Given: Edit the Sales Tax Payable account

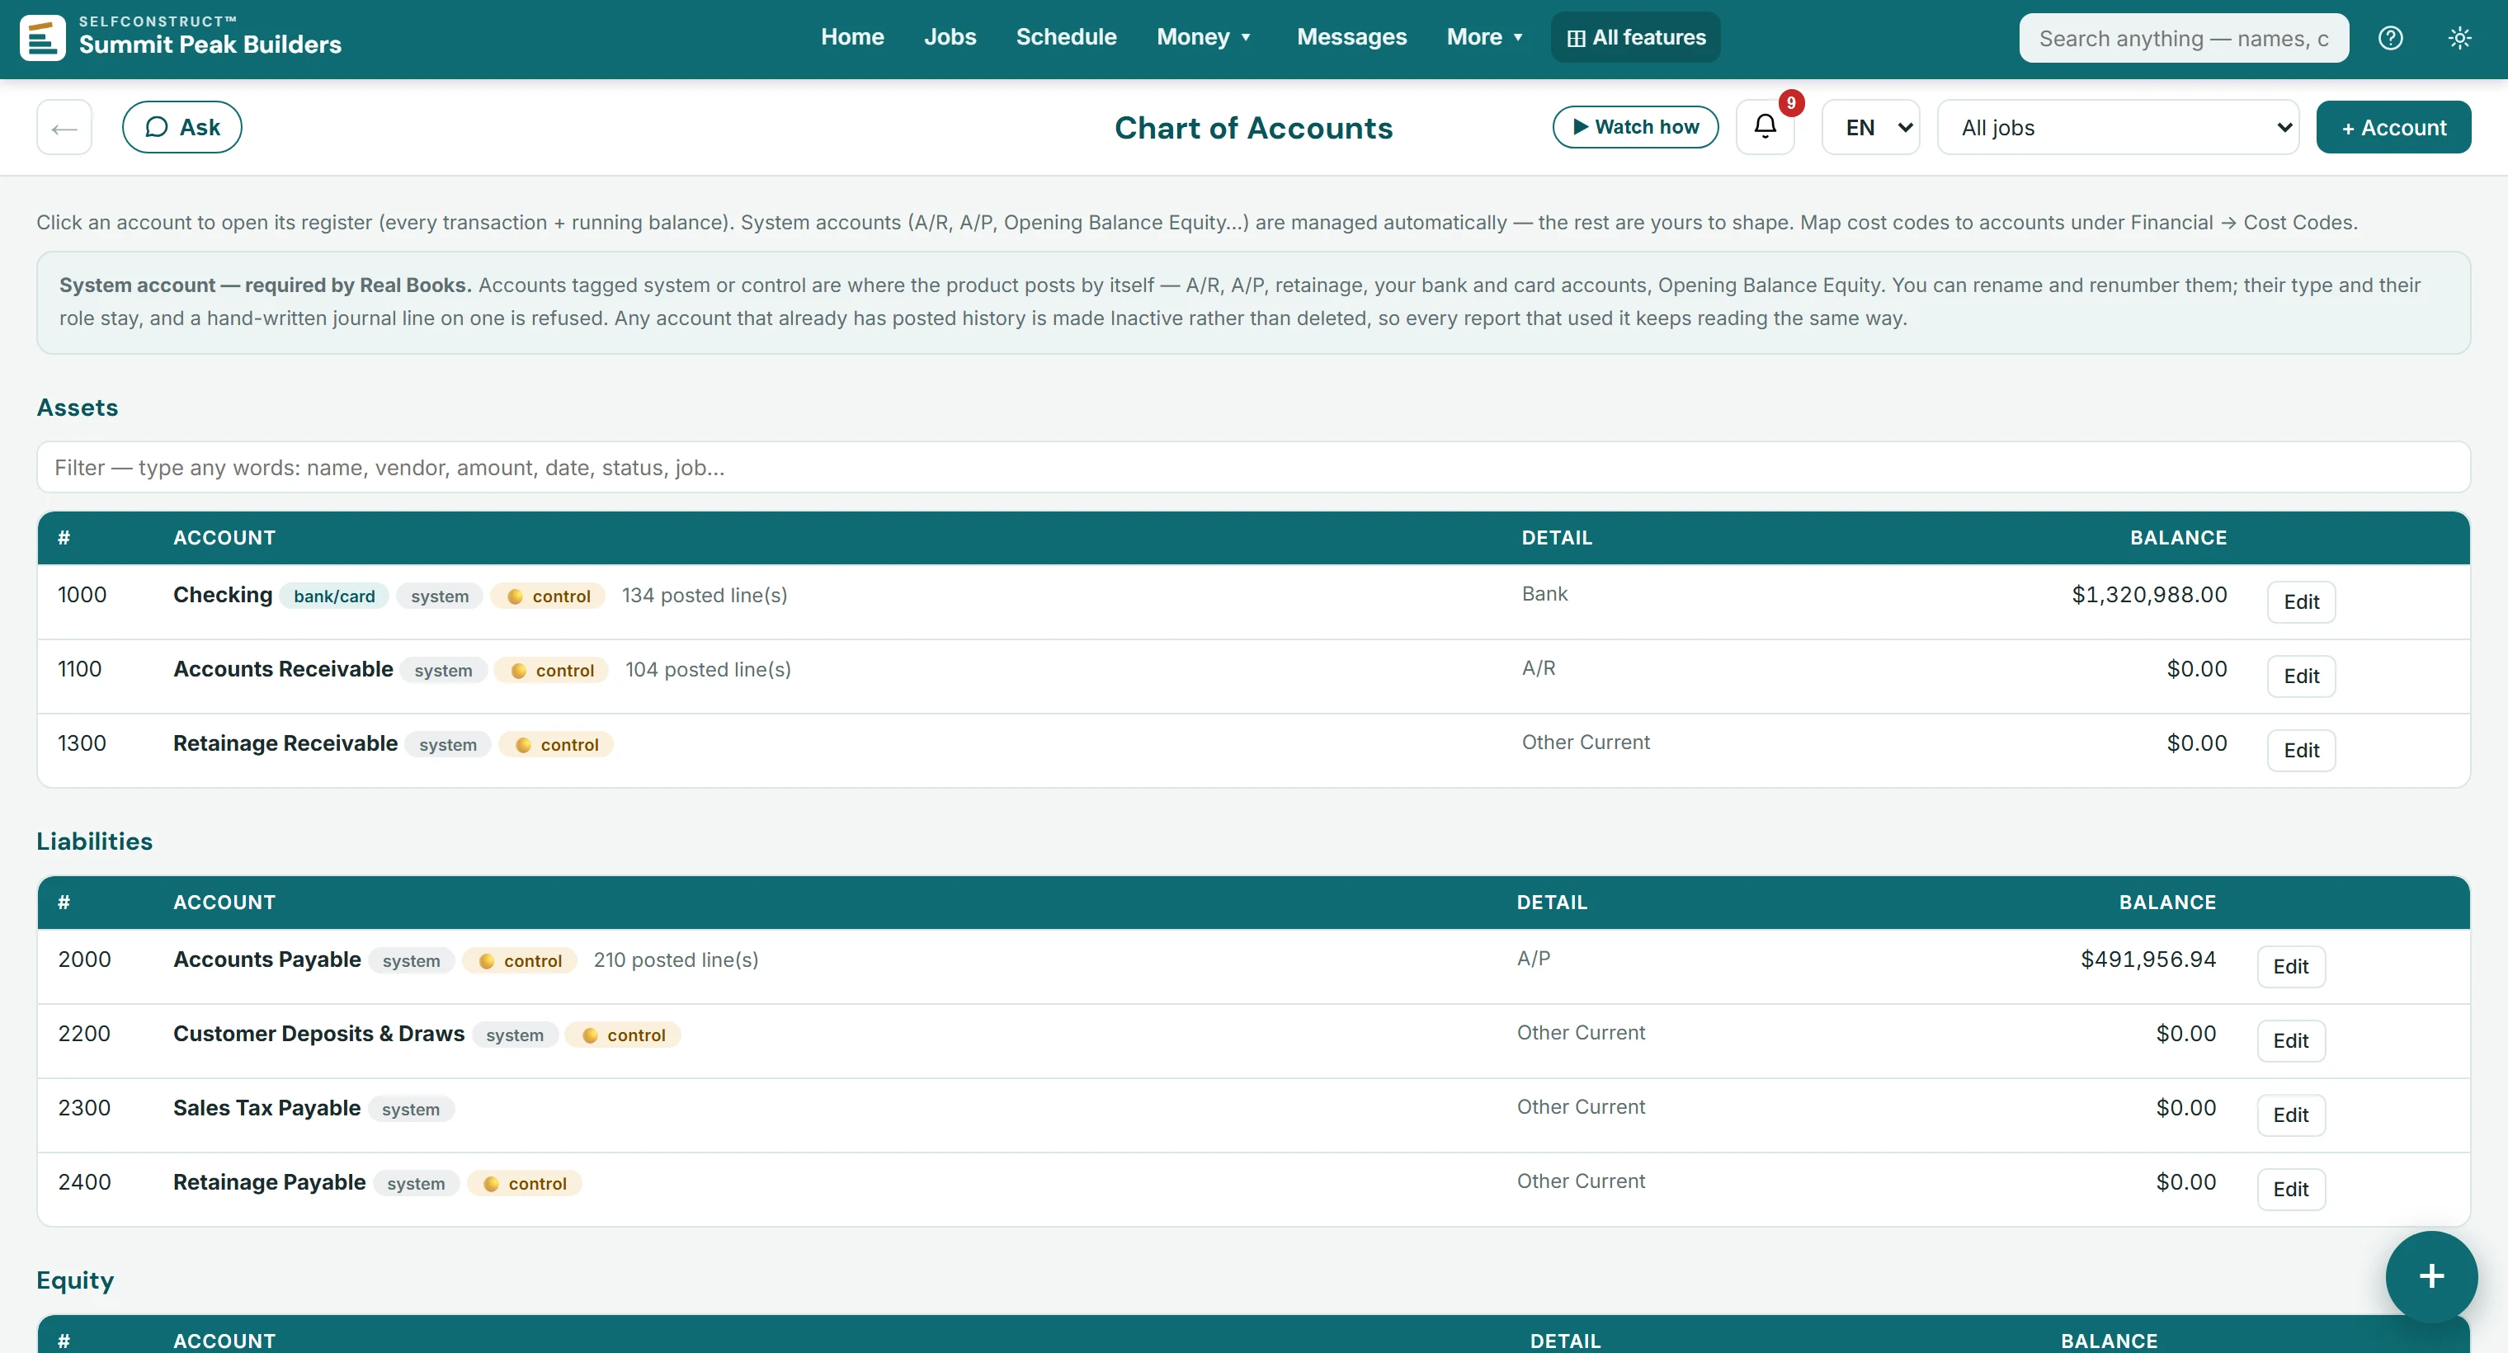Looking at the screenshot, I should (2291, 1115).
